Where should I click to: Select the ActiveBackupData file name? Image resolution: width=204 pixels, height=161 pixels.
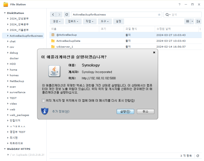click(x=68, y=41)
